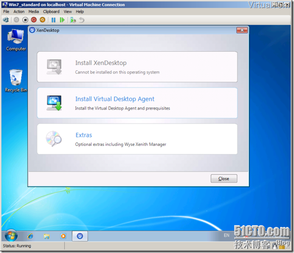Click 'Optional extras including Wyse Xenith Manager' text
The width and height of the screenshot is (294, 253).
tap(120, 144)
